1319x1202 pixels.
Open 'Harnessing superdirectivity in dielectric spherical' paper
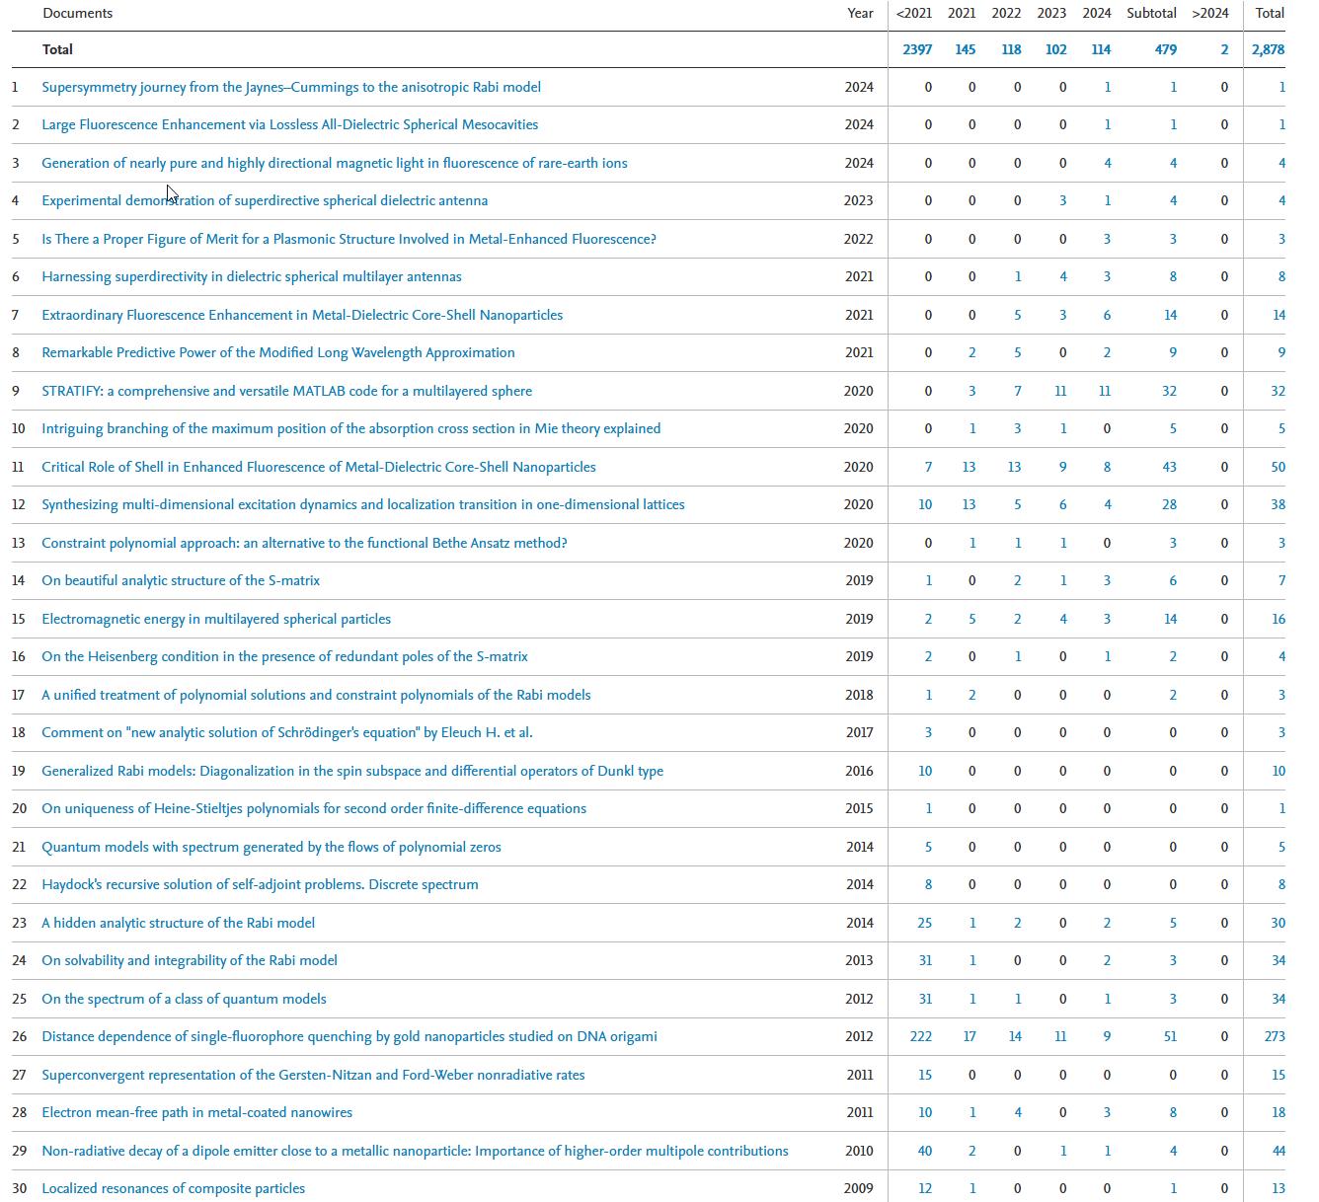(252, 276)
